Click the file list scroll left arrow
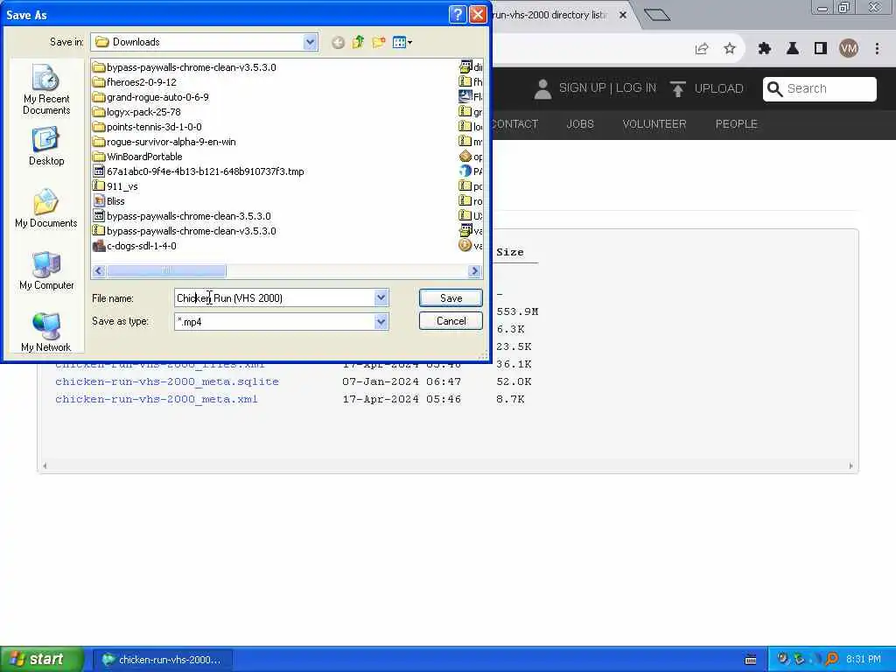 click(x=98, y=271)
